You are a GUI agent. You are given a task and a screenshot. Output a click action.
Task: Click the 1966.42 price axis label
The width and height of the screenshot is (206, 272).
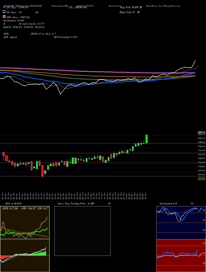tap(201, 142)
